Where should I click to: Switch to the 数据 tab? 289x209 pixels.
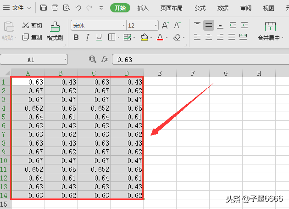(x=223, y=8)
